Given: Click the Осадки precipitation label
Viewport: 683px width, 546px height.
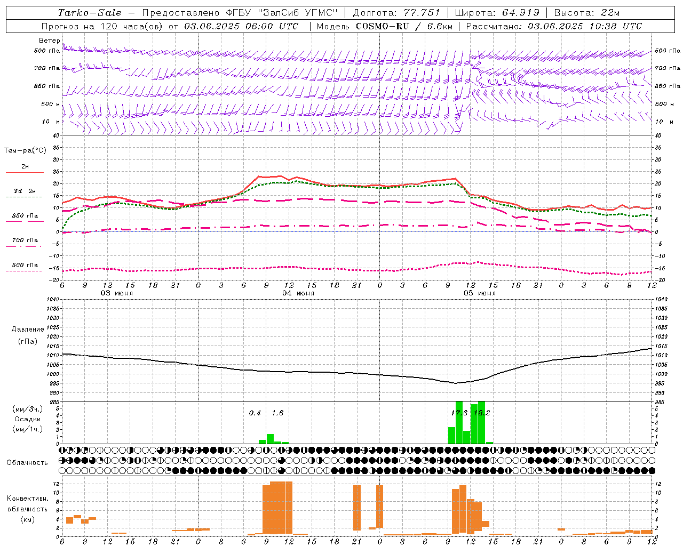Looking at the screenshot, I should pyautogui.click(x=28, y=419).
